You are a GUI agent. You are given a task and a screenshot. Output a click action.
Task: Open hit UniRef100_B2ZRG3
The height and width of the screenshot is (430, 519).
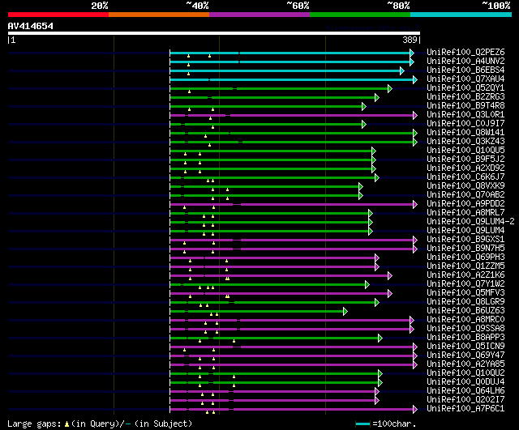465,97
